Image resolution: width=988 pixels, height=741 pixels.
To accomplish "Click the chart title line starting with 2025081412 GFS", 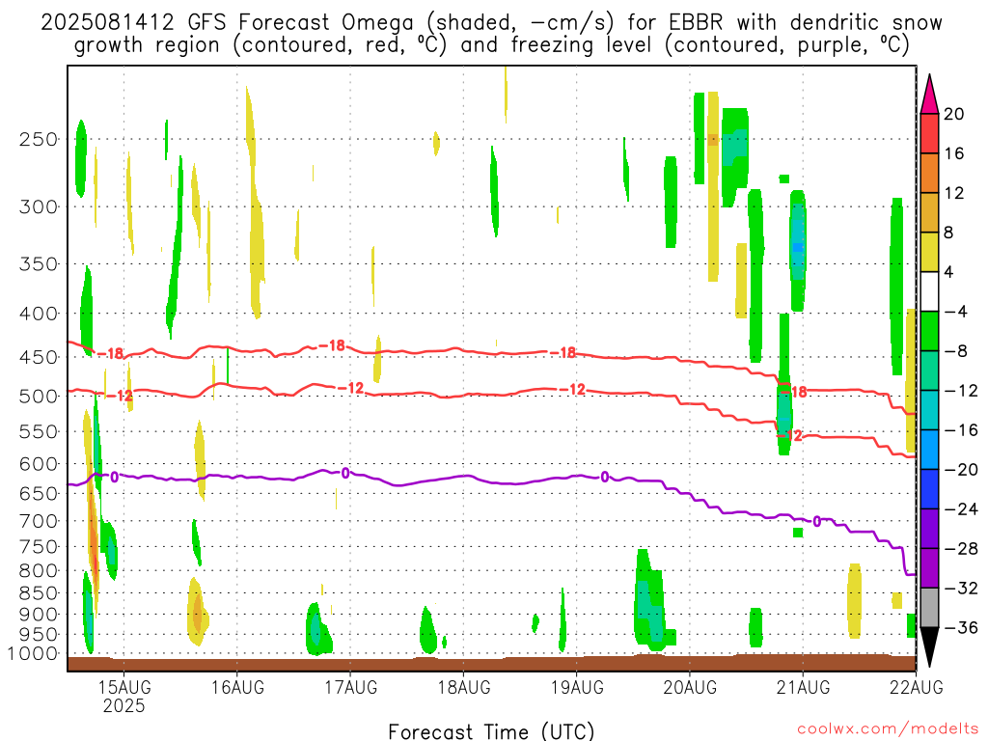I will click(x=491, y=23).
